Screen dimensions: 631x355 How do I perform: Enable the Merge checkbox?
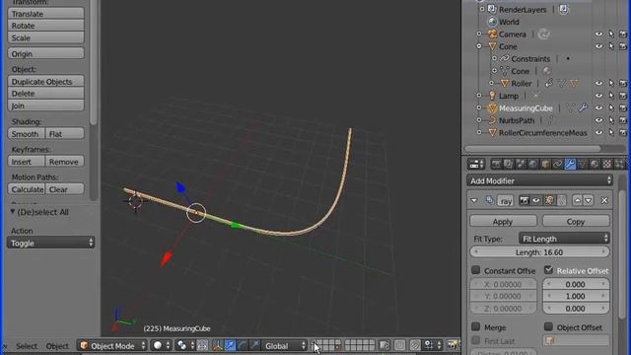tap(475, 326)
